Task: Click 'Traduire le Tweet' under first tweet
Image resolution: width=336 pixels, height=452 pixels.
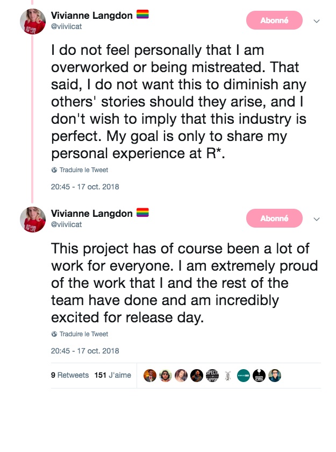Action: (x=83, y=170)
